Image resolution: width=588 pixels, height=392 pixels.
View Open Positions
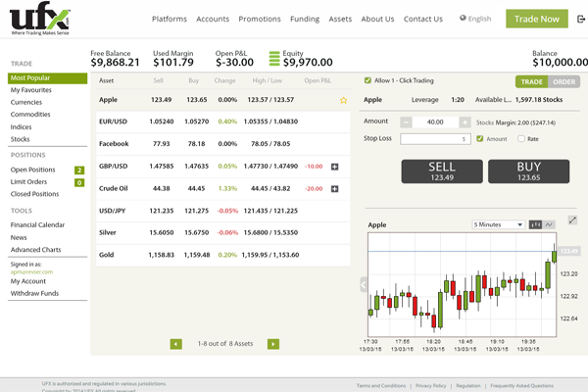33,170
